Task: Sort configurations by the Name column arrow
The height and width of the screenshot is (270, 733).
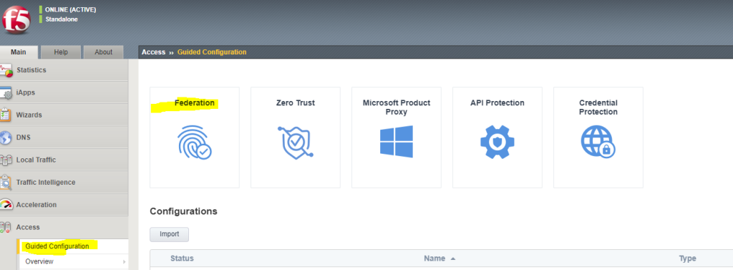Action: 452,259
